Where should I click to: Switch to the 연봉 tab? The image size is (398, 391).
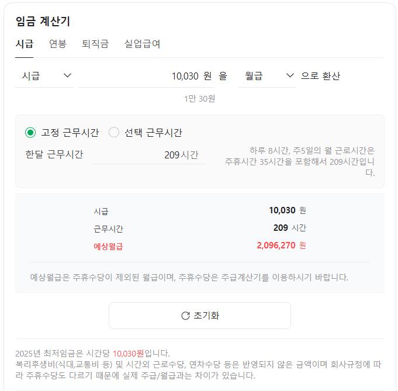pyautogui.click(x=57, y=44)
